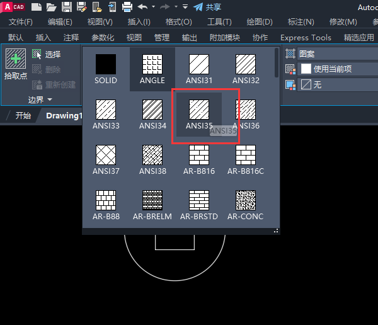
Task: Choose the SOLID hatch pattern swatch
Action: (x=106, y=65)
